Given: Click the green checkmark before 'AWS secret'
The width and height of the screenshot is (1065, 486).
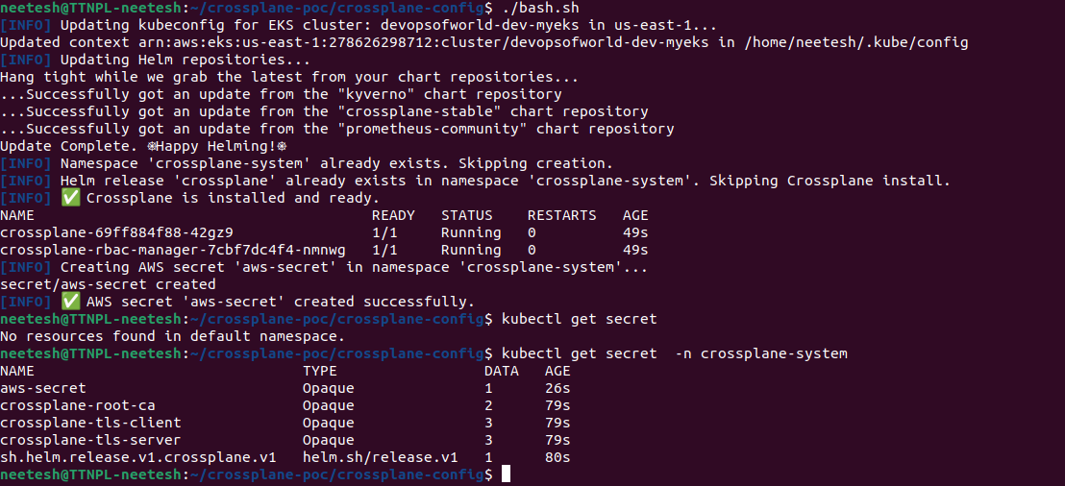Looking at the screenshot, I should click(70, 302).
